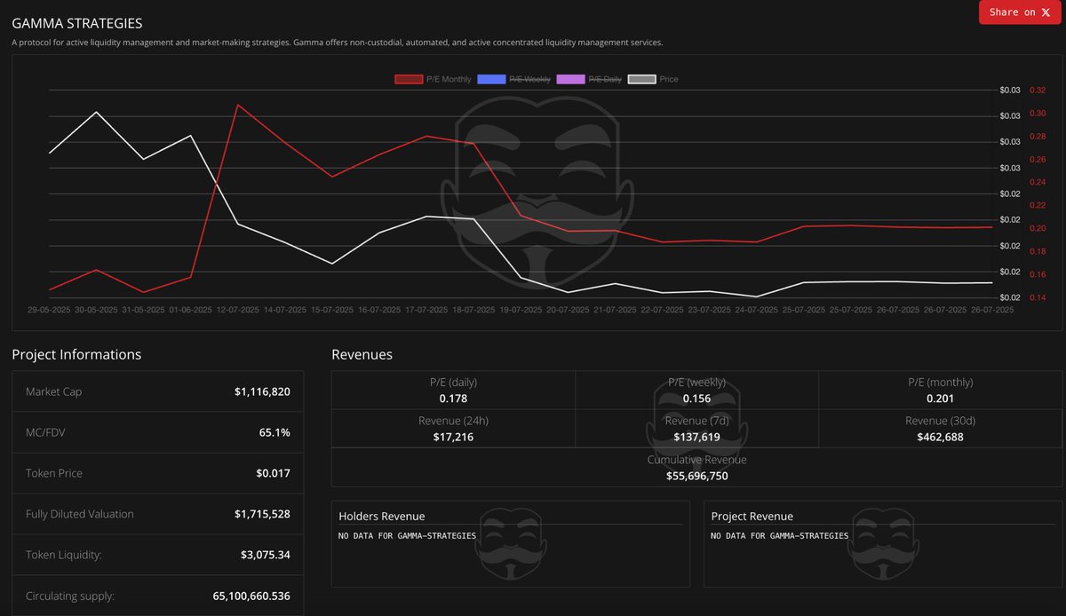Click the 15-07-2025 x-axis date label
The image size is (1066, 616).
click(332, 310)
